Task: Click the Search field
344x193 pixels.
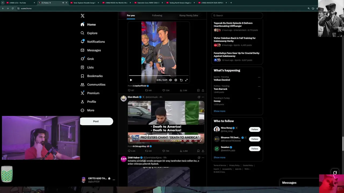Action: pos(237,15)
